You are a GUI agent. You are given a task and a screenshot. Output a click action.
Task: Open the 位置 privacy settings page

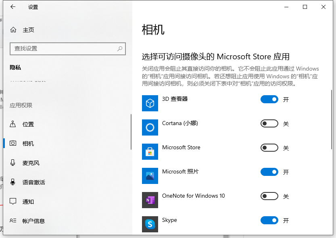pyautogui.click(x=28, y=124)
